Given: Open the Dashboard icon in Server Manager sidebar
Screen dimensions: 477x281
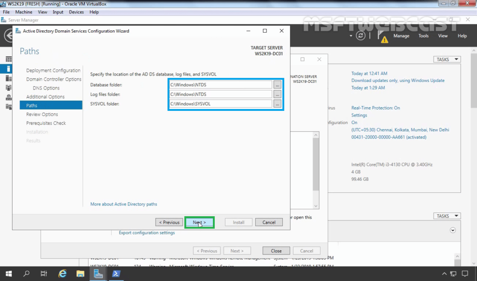Looking at the screenshot, I should point(8,59).
